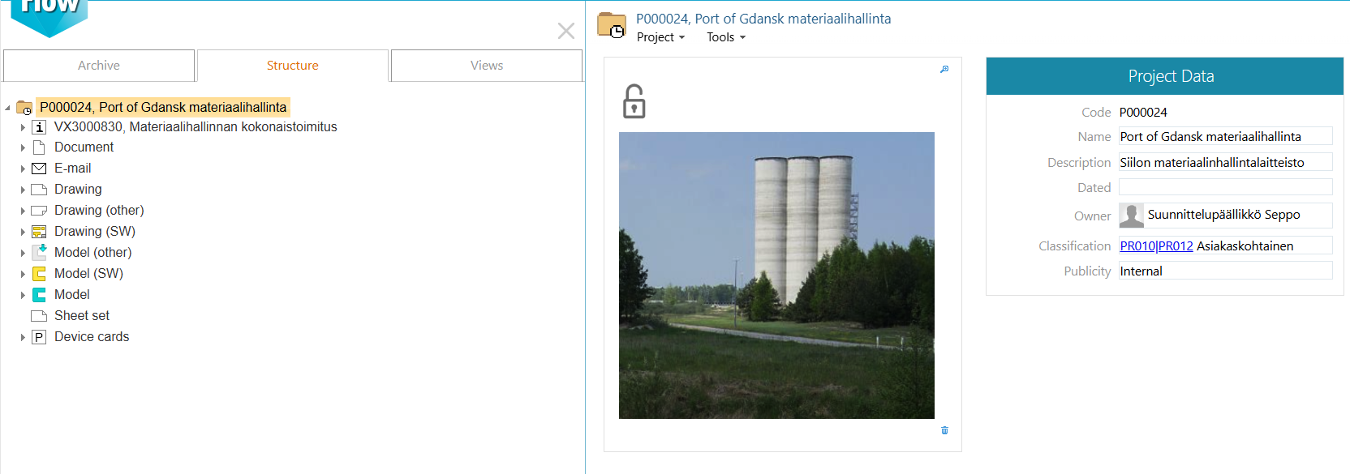Select the Sheet set tree item
The height and width of the screenshot is (474, 1350).
click(x=82, y=316)
